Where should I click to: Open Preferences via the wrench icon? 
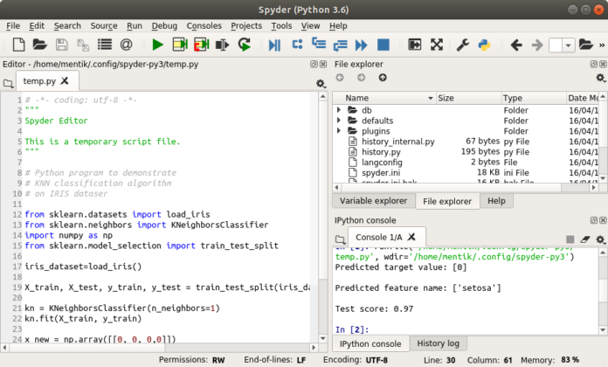coord(464,45)
